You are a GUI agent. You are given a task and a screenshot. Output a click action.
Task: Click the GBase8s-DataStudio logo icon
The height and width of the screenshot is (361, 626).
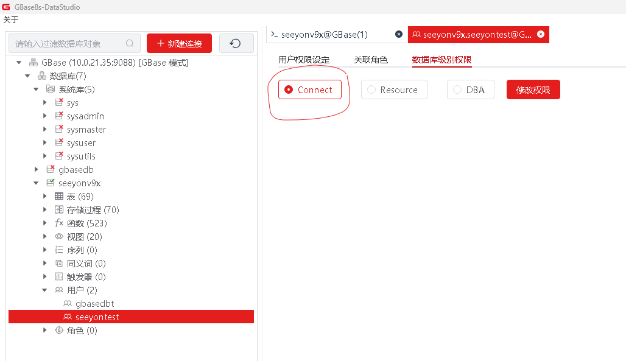point(6,7)
